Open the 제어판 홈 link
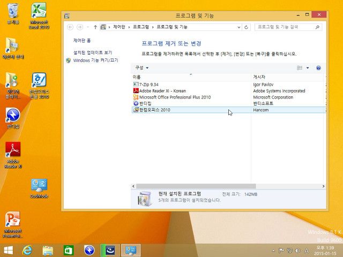This screenshot has height=257, width=343. coord(82,41)
